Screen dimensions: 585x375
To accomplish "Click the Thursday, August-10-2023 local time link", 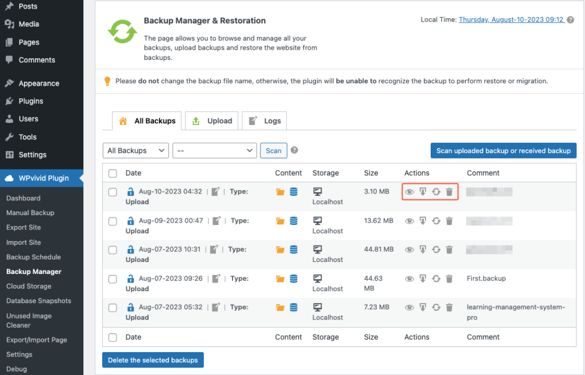I will pos(511,19).
